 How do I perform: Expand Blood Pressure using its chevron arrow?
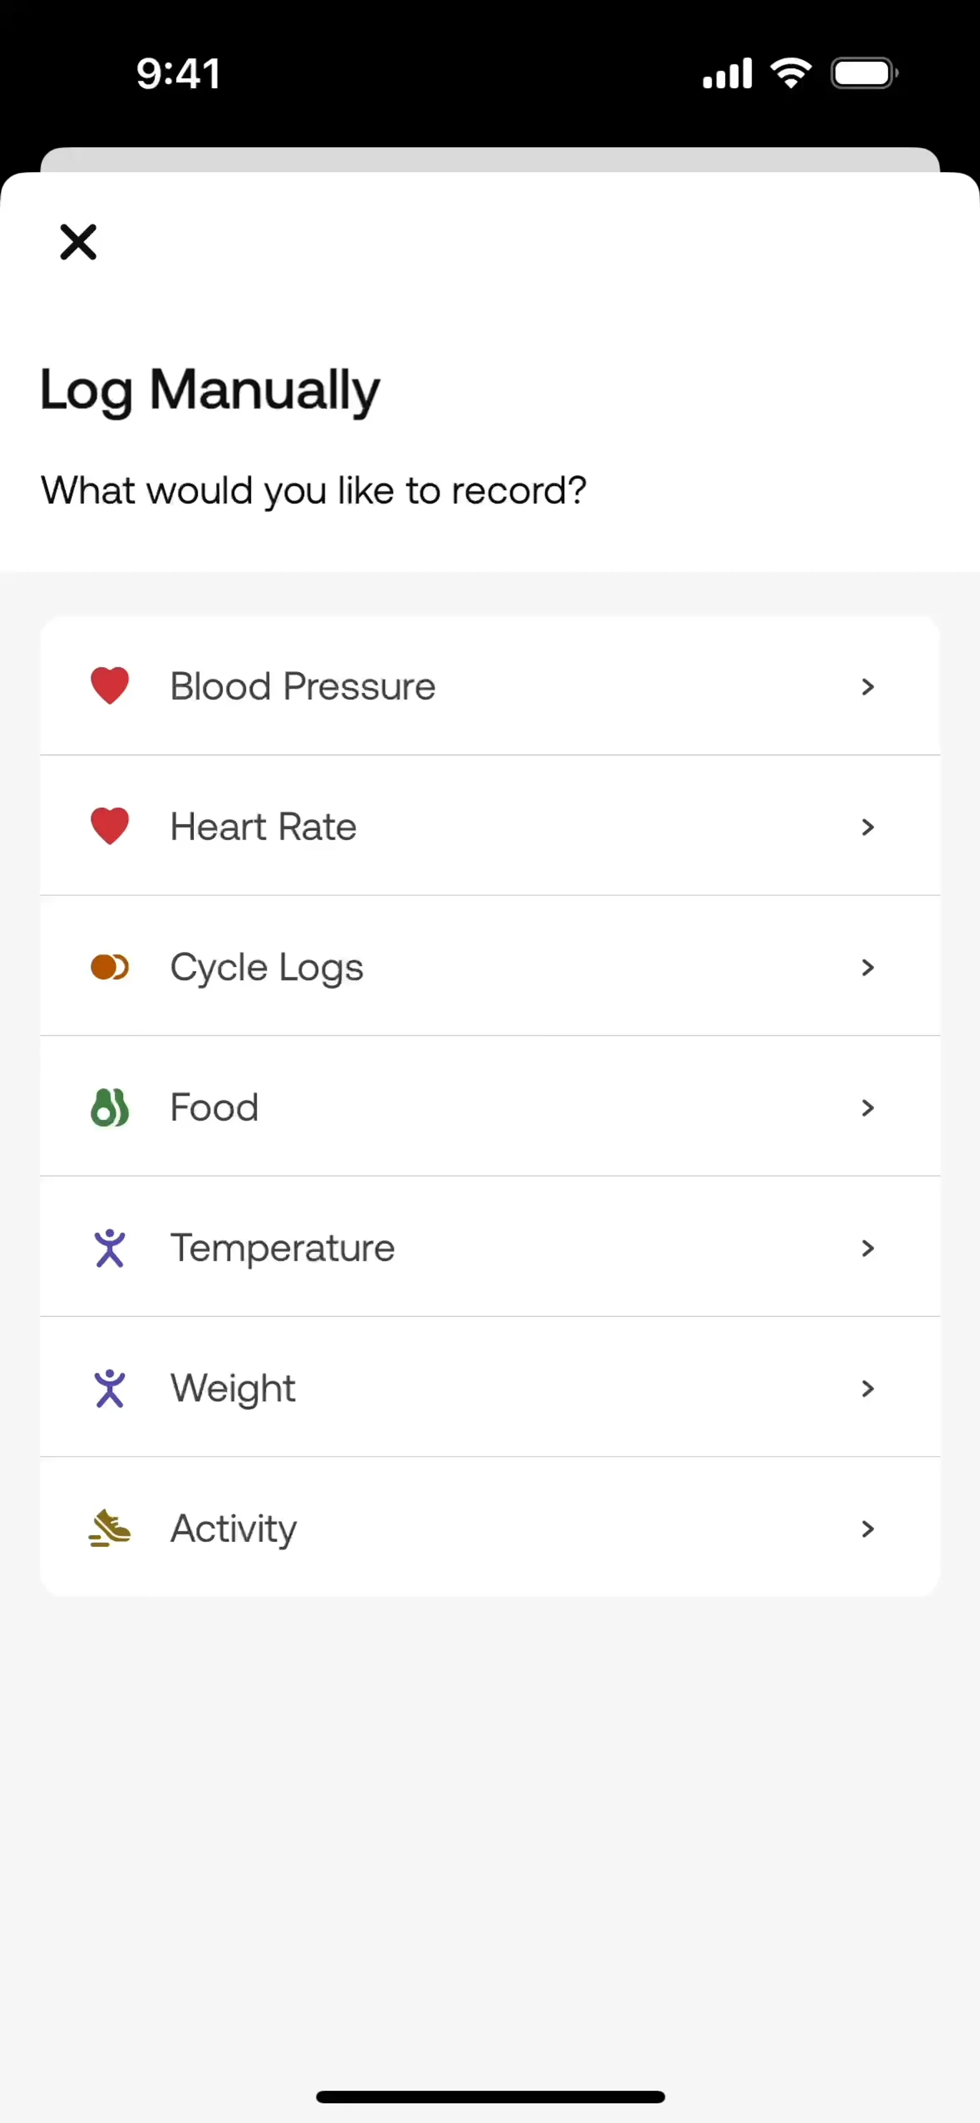point(867,687)
